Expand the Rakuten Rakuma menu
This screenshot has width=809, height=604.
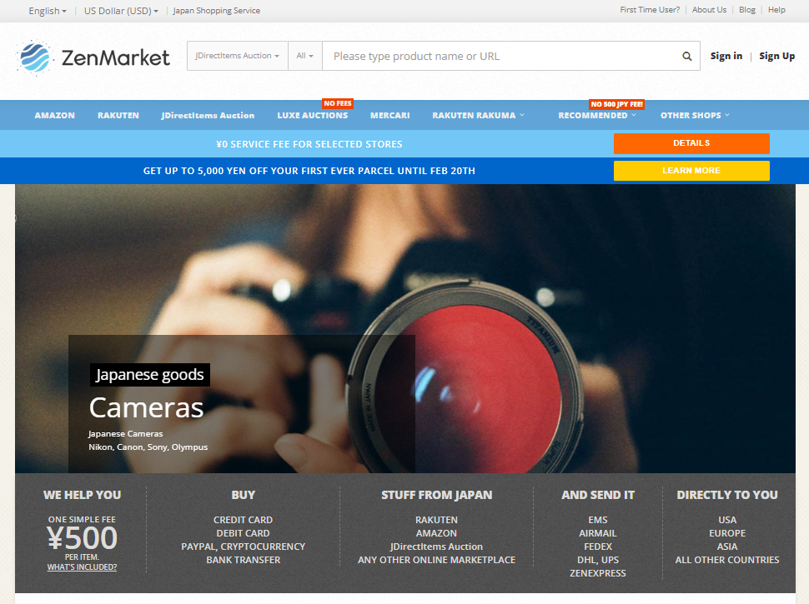click(478, 116)
